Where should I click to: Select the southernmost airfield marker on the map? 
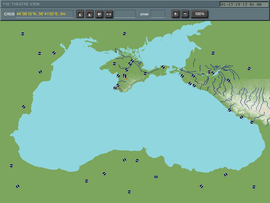point(129,192)
